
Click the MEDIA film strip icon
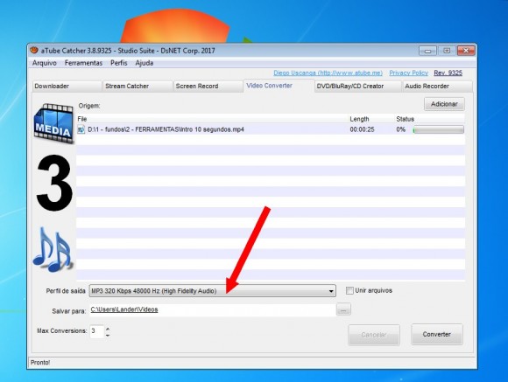[x=53, y=123]
